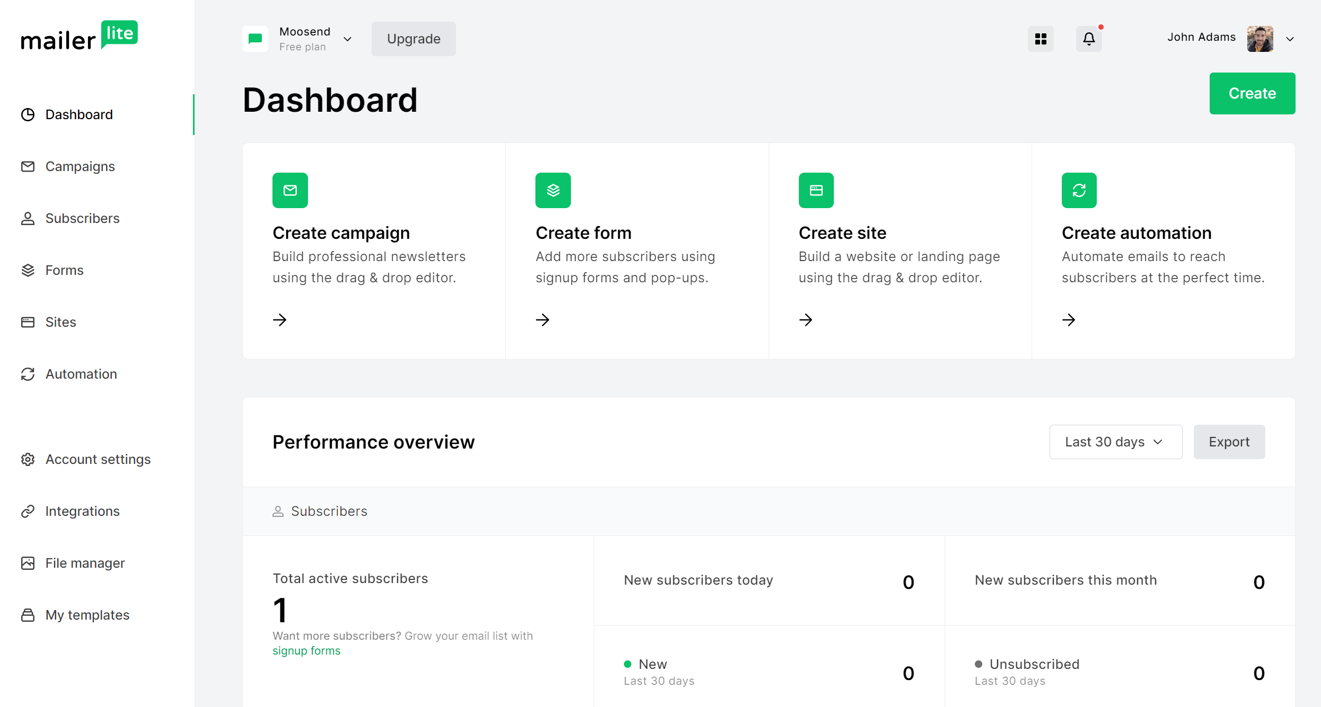1321x707 pixels.
Task: Expand the Moosend account dropdown
Action: click(x=348, y=39)
